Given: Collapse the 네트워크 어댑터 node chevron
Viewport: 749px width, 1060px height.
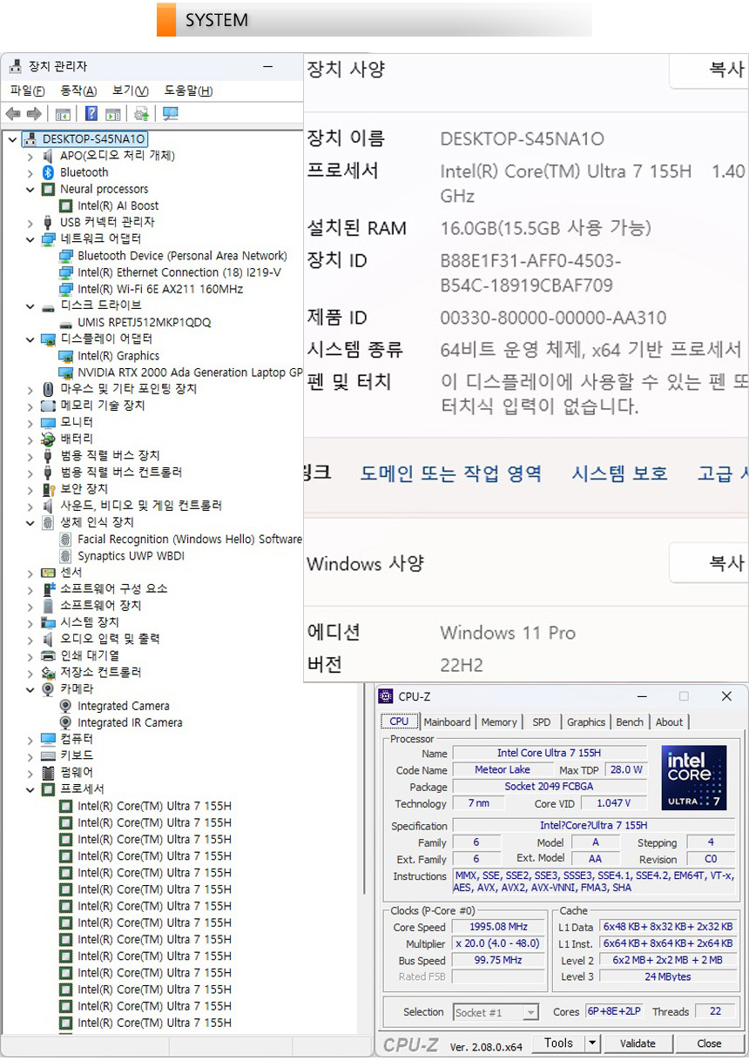Looking at the screenshot, I should click(x=30, y=239).
